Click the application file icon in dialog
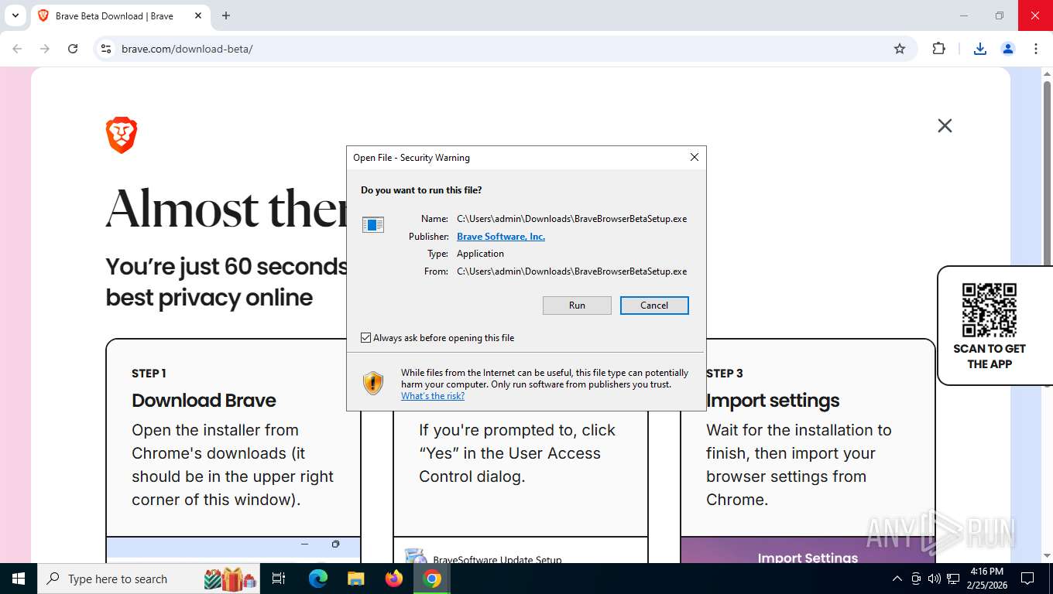 [x=373, y=225]
